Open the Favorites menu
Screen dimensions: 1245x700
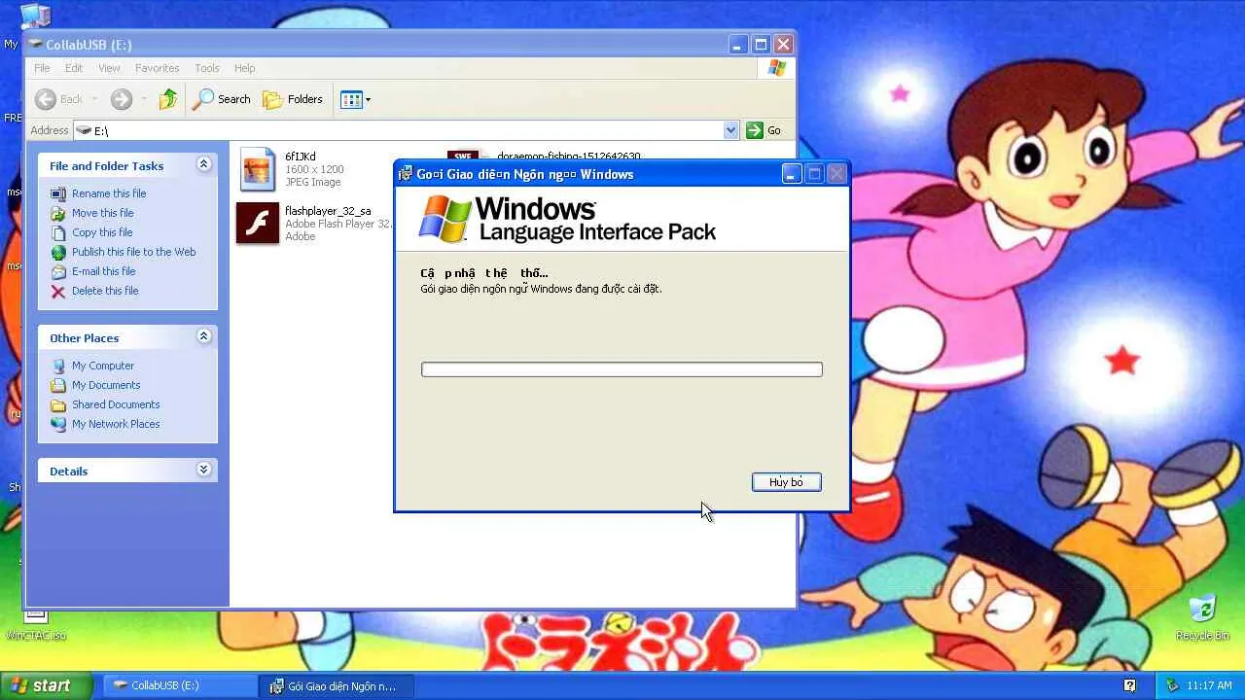click(157, 68)
